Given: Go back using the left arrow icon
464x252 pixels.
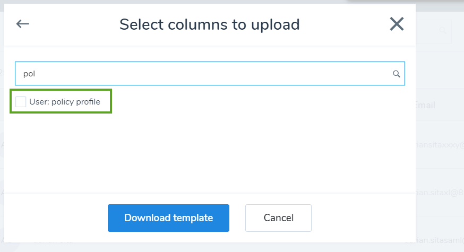Looking at the screenshot, I should tap(22, 24).
